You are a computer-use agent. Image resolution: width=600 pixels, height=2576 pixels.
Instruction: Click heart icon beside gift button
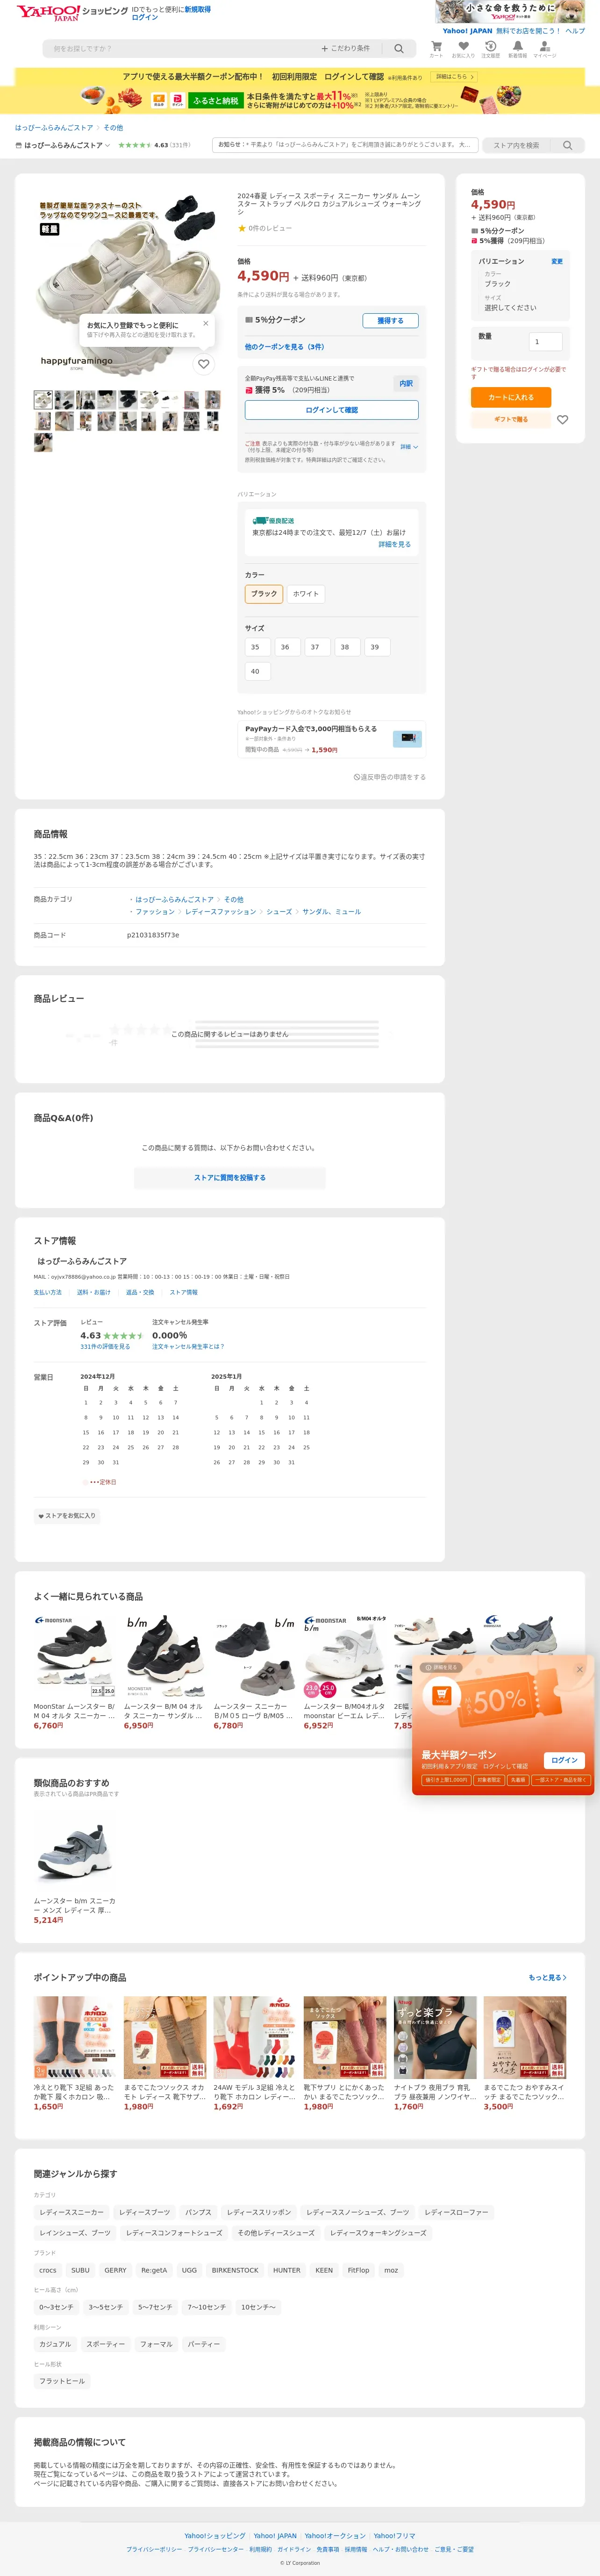562,419
